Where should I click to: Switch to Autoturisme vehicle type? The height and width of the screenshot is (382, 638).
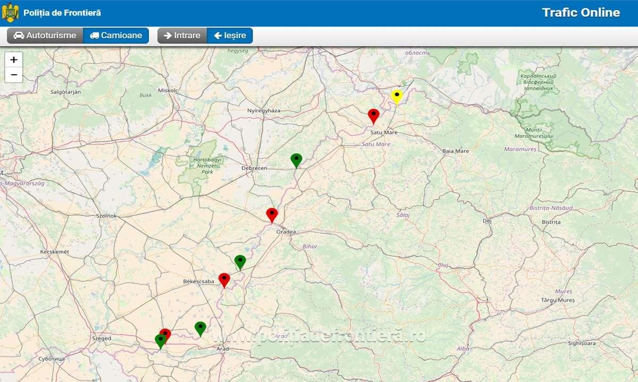click(x=45, y=36)
